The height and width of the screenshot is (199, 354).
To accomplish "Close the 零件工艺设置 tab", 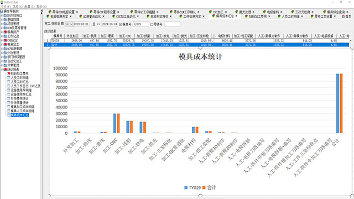I will tap(335, 17).
